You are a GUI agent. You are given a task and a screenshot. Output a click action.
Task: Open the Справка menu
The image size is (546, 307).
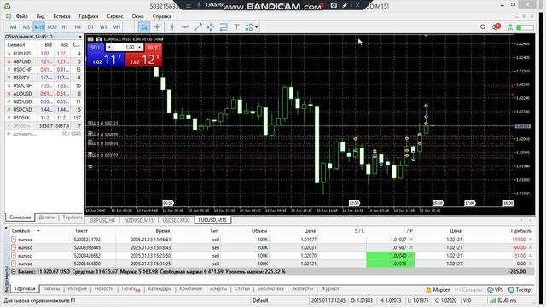[x=161, y=16]
